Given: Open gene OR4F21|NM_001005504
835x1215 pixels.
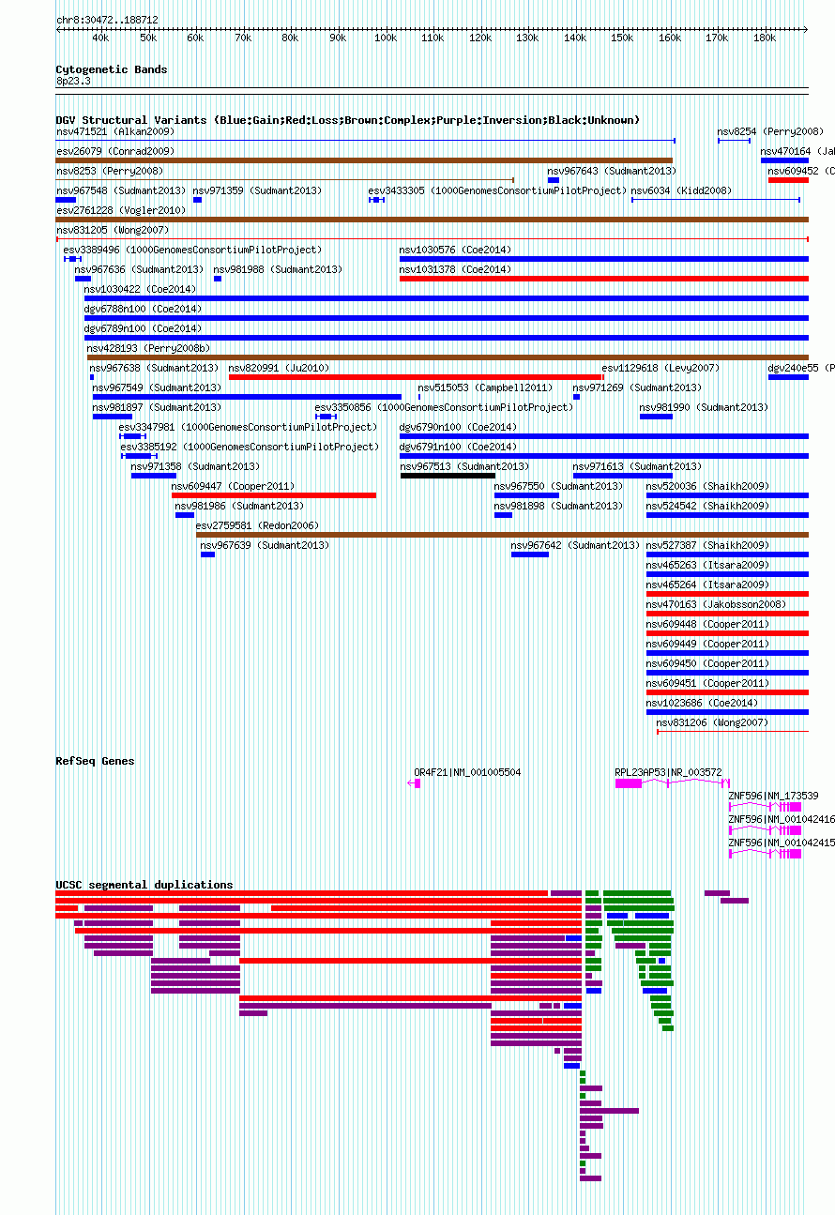Looking at the screenshot, I should point(468,773).
